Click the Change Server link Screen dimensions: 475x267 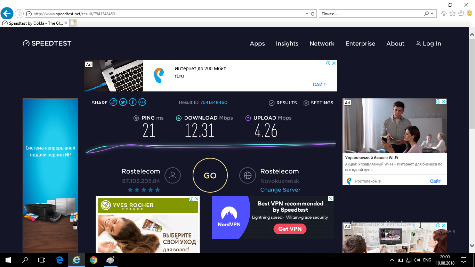[x=280, y=190]
